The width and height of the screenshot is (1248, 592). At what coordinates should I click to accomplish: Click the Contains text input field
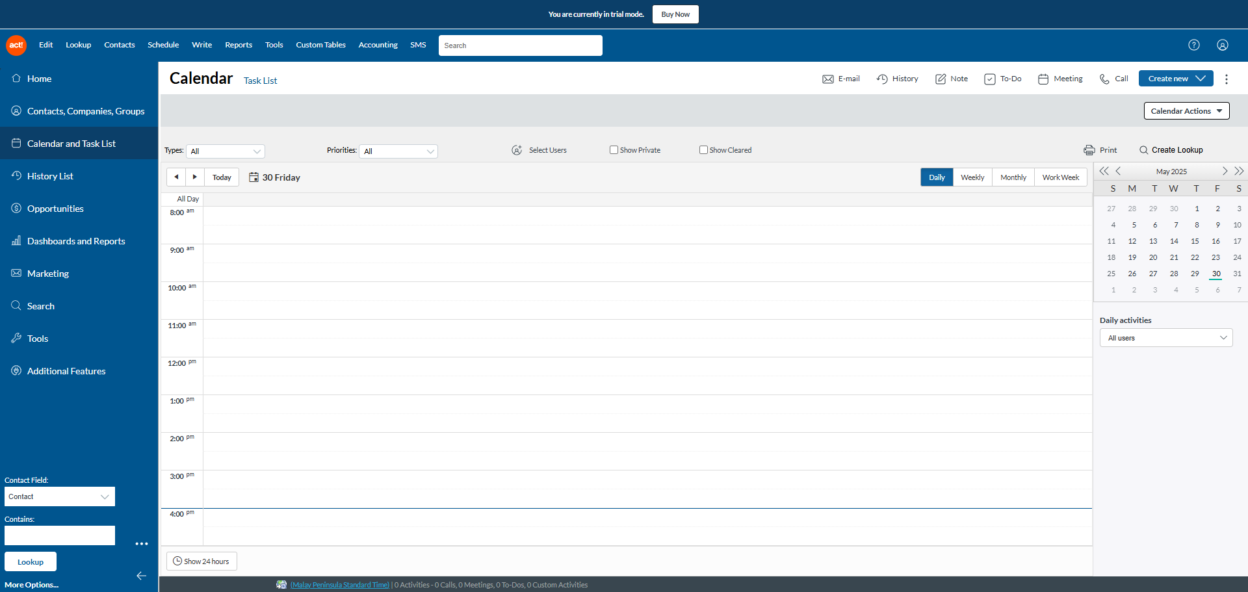tap(60, 535)
